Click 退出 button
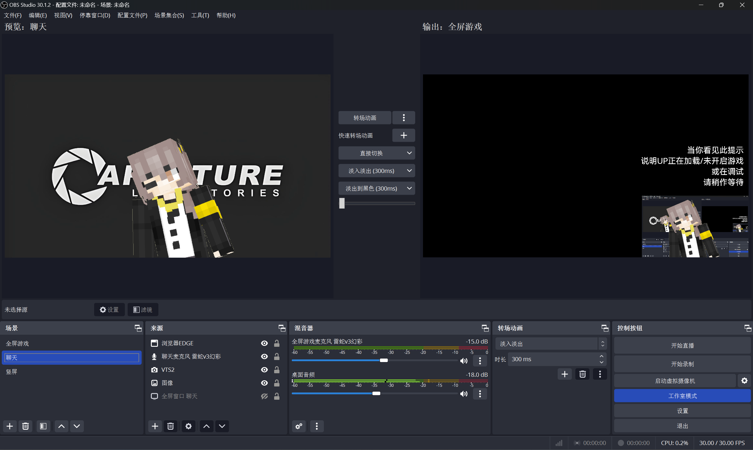753x450 pixels. point(682,426)
